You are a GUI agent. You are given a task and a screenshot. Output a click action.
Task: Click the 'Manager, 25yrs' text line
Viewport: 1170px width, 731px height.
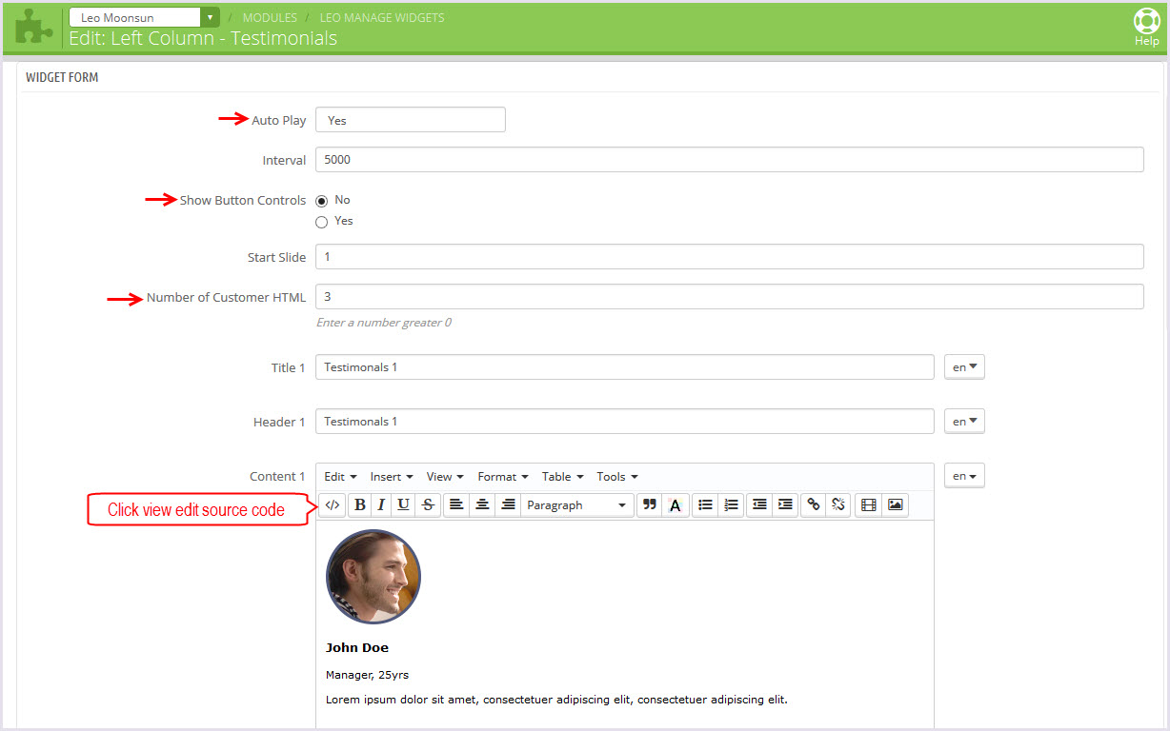pos(367,675)
